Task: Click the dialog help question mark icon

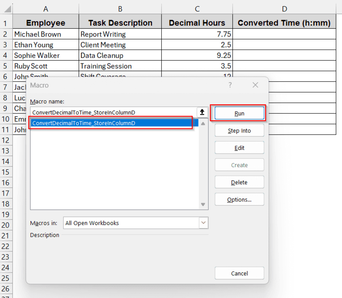Action: pos(230,86)
